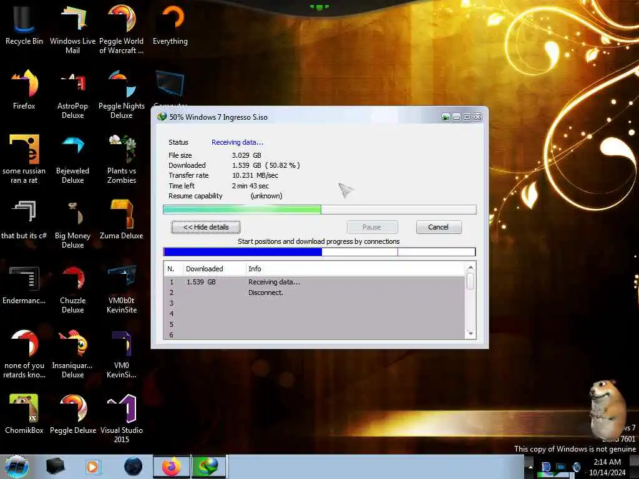Open ChomikBox desktop shortcut
Image resolution: width=639 pixels, height=479 pixels.
pos(24,414)
